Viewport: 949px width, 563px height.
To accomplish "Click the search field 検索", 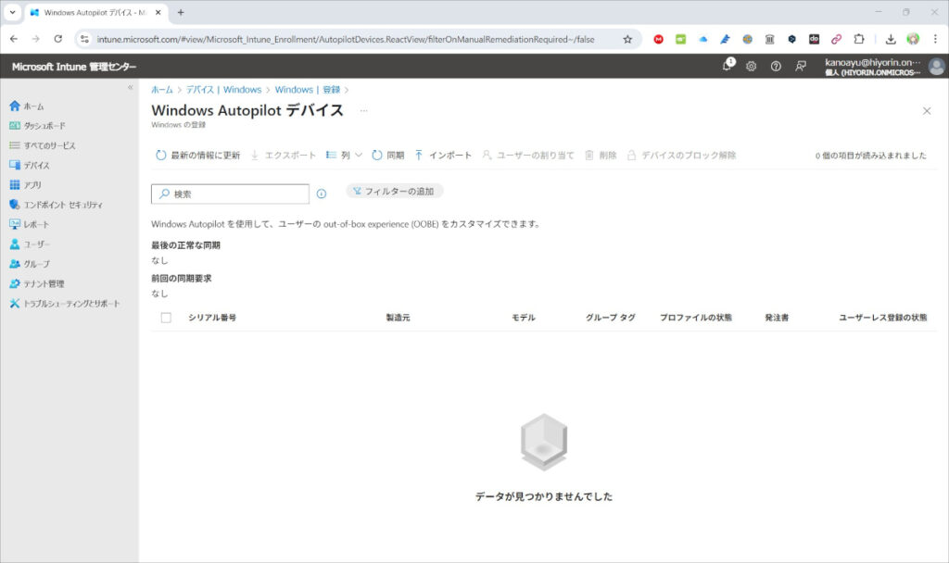I will 230,194.
